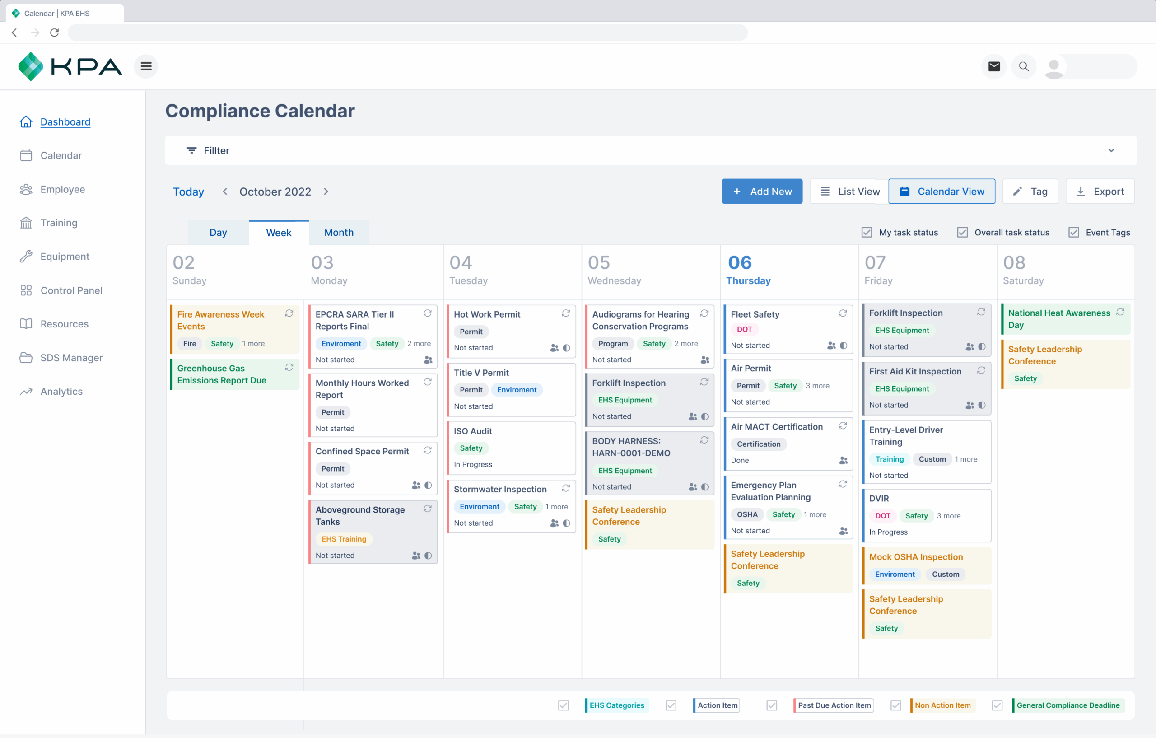This screenshot has height=738, width=1156.
Task: Open the Calendar section from the sidebar
Action: tap(61, 155)
